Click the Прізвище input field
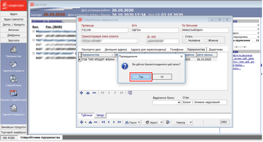This screenshot has width=263, height=142. (x=105, y=30)
